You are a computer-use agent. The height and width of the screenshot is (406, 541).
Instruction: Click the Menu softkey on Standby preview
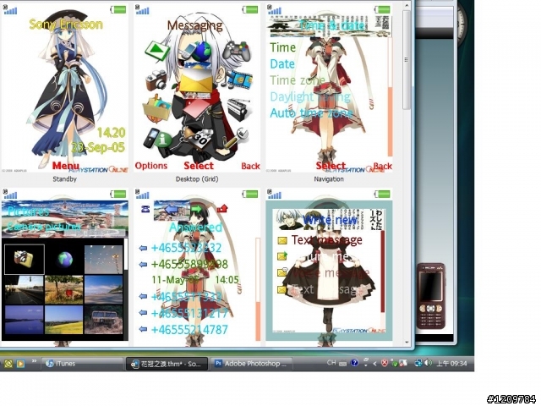(x=66, y=166)
